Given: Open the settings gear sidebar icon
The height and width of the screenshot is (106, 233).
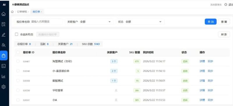Looking at the screenshot, I should tap(3, 87).
